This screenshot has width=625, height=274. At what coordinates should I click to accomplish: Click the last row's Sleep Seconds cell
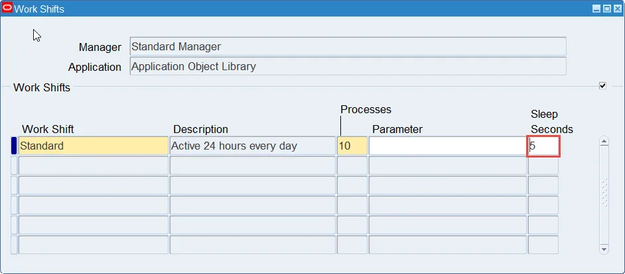coord(543,245)
